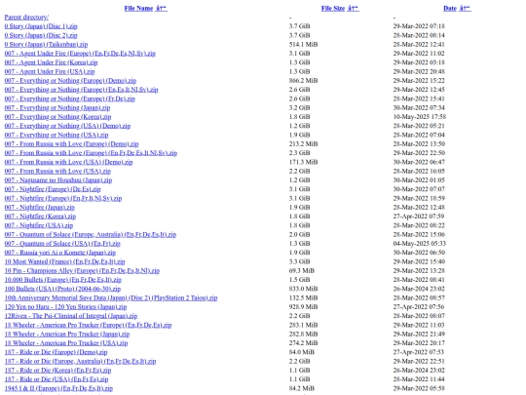Image resolution: width=526 pixels, height=395 pixels.
Task: Select the size text '171.3 MiB'
Action: tap(303, 162)
